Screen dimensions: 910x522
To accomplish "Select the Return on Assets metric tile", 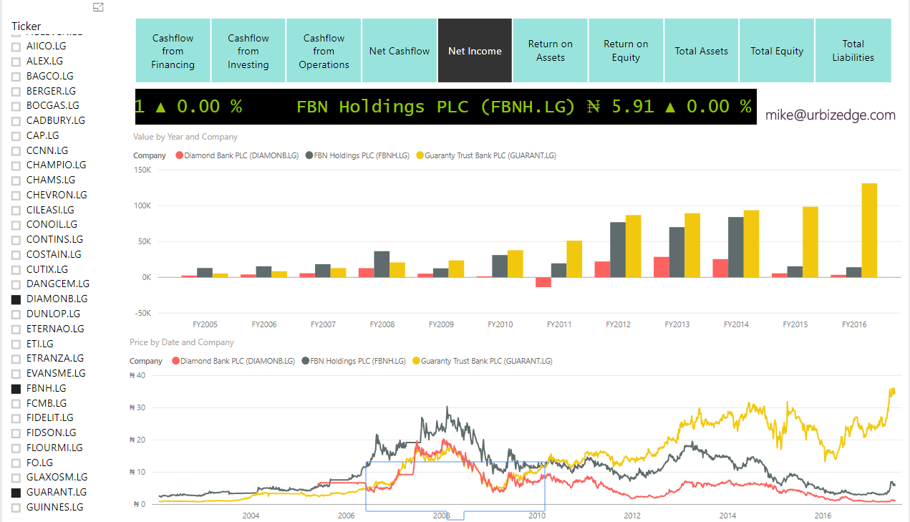I will [550, 50].
